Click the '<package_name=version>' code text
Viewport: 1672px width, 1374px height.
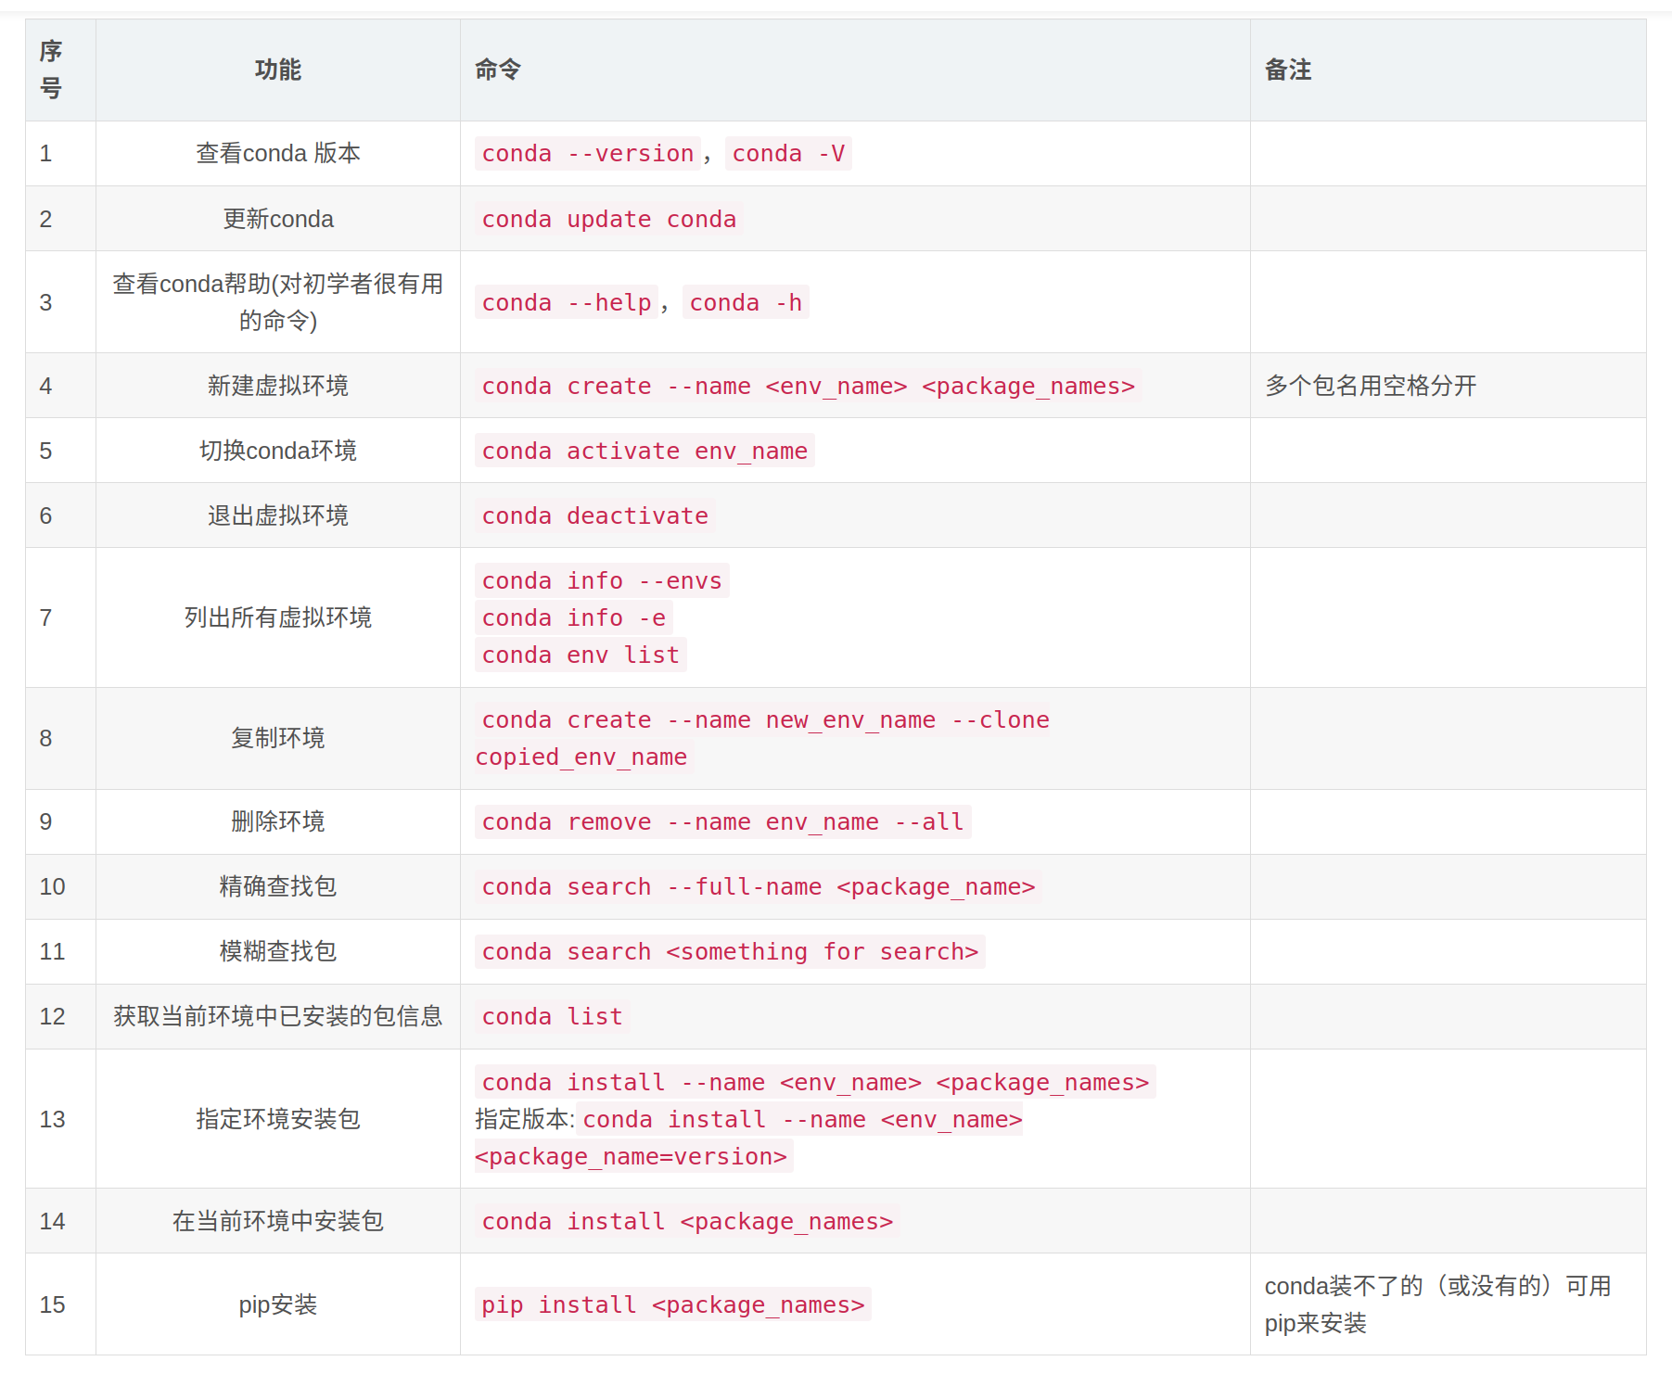point(633,1157)
